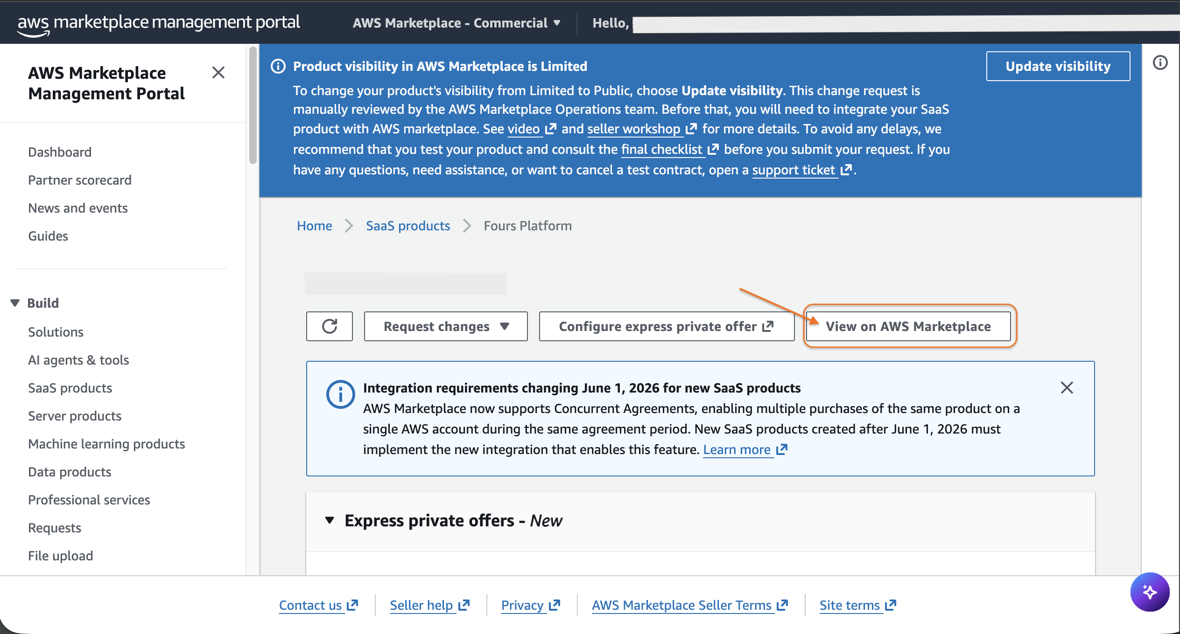Open the support ticket link

[794, 170]
